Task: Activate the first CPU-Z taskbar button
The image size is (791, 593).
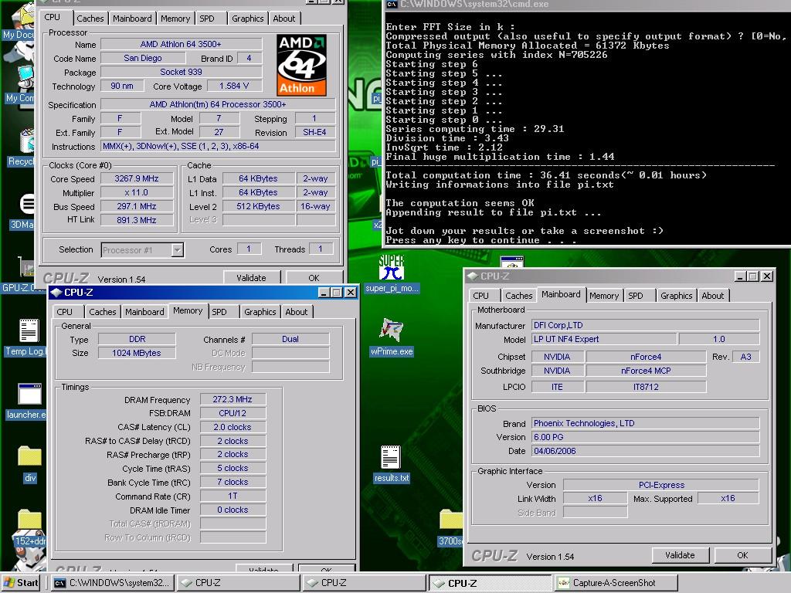Action: (x=239, y=583)
